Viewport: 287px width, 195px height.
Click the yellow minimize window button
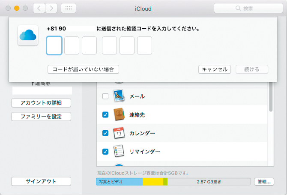[17, 8]
